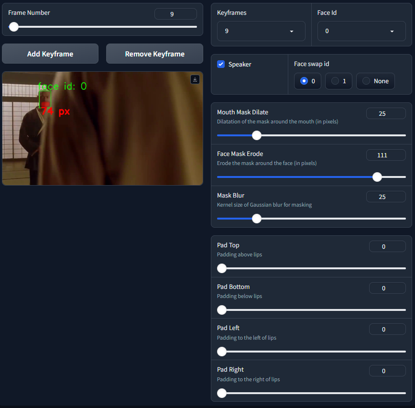Image resolution: width=415 pixels, height=408 pixels.
Task: Choose None for Face swap id
Action: pyautogui.click(x=375, y=81)
